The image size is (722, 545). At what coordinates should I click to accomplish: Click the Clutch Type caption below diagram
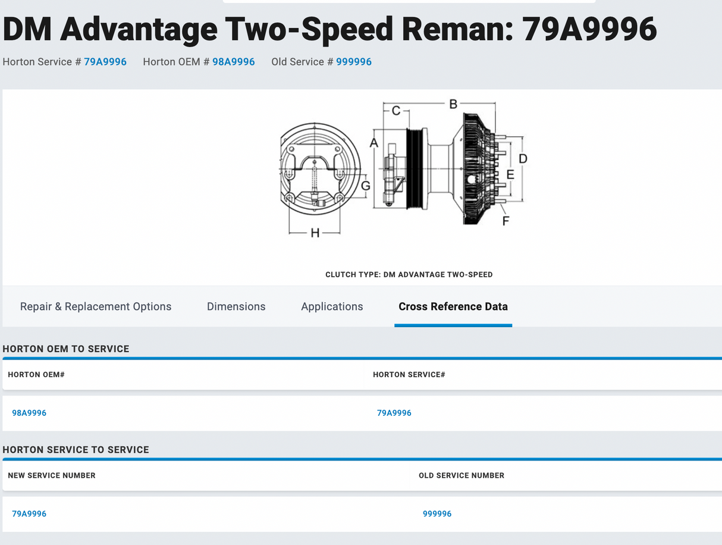click(409, 274)
